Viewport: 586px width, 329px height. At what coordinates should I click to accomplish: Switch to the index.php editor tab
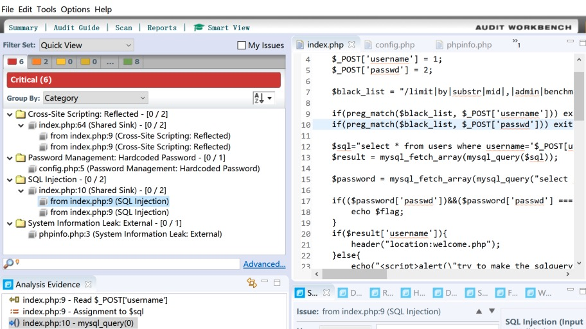coord(324,45)
